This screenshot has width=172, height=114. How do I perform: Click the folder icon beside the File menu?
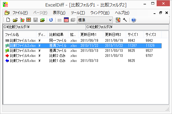(7, 13)
